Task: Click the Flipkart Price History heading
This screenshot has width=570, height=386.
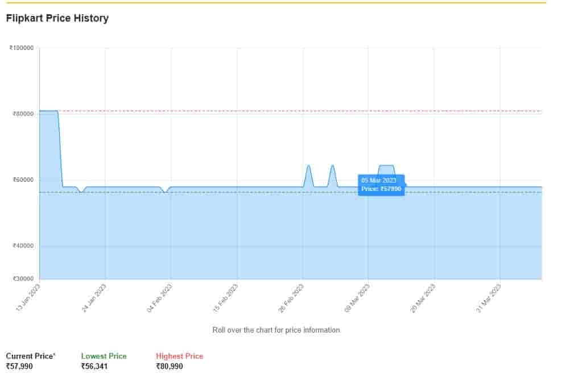Action: pos(57,18)
